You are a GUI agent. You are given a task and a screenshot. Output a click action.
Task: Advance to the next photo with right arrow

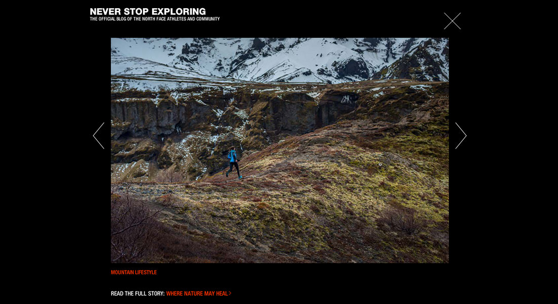(x=461, y=135)
